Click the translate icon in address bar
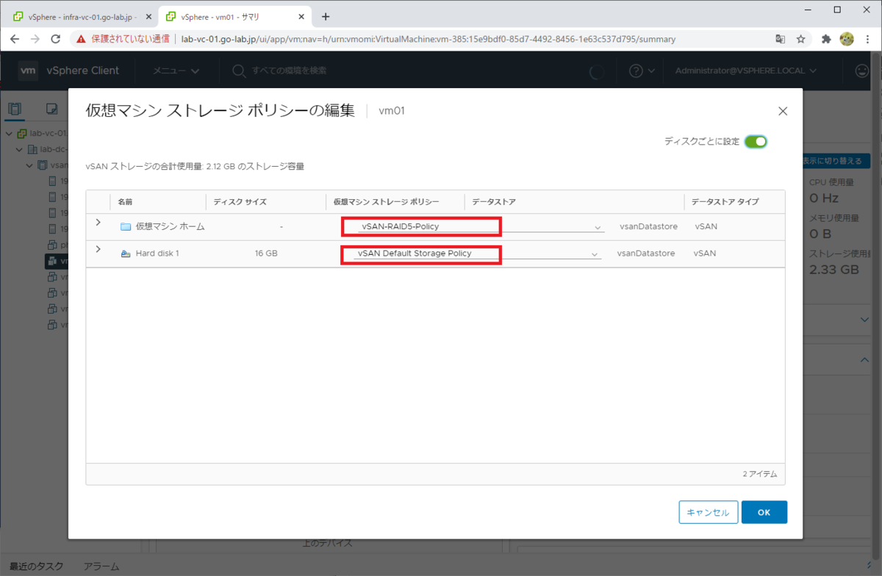 pyautogui.click(x=781, y=39)
